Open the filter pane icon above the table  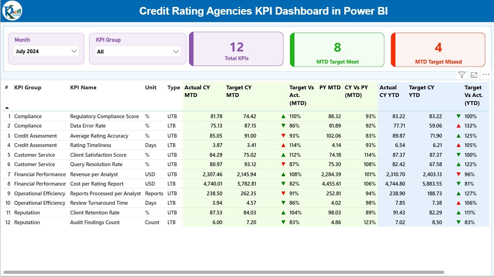[462, 74]
